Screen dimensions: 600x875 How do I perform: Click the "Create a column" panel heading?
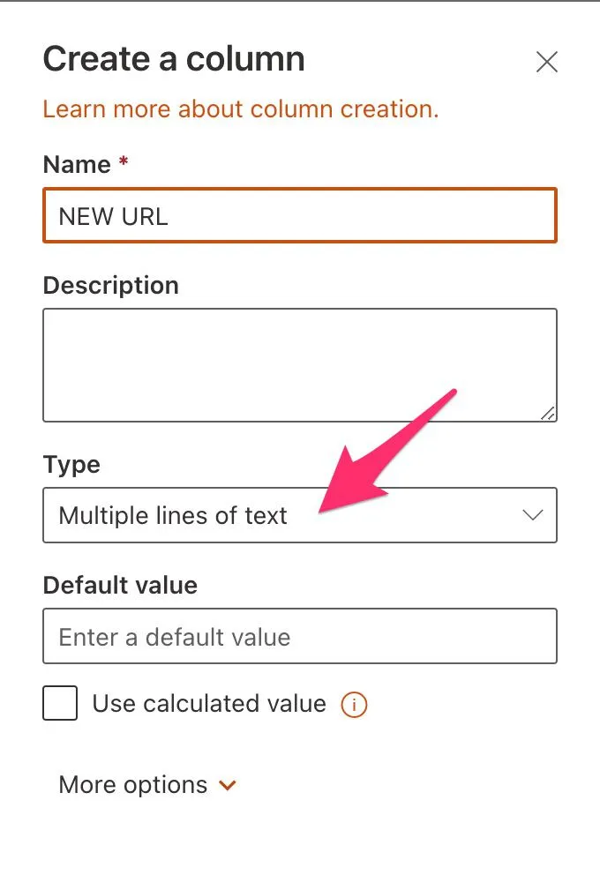point(174,59)
